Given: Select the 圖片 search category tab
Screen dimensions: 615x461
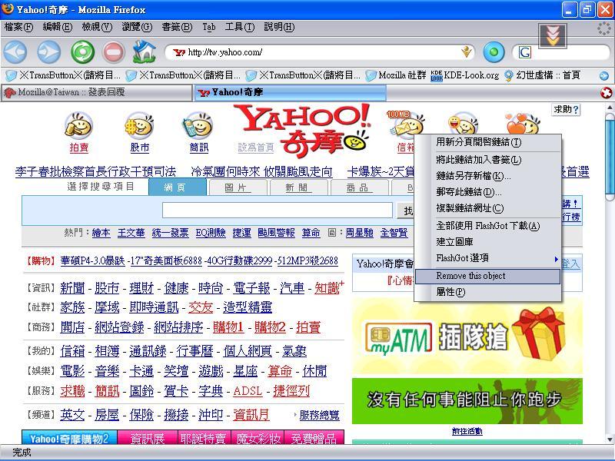Looking at the screenshot, I should [237, 187].
